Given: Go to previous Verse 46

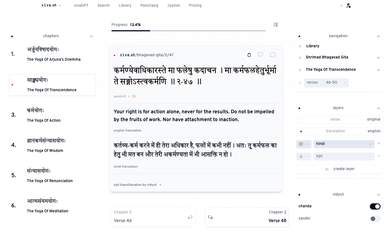Looking at the screenshot, I should pos(153,217).
